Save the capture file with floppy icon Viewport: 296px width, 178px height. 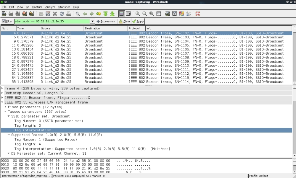coord(48,14)
